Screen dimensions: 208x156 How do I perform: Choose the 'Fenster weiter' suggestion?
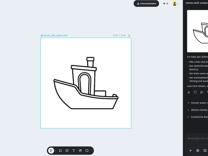[198, 103]
